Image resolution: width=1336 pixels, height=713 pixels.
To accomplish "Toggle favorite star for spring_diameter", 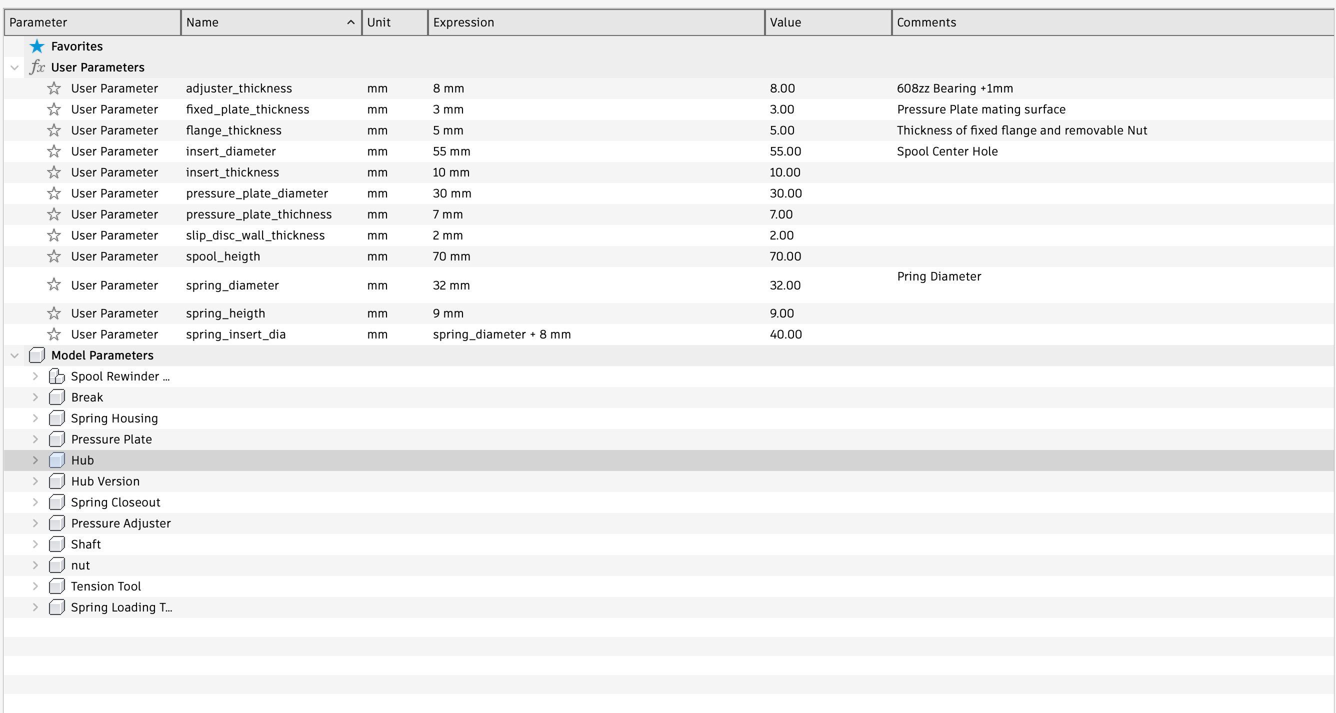I will click(54, 284).
